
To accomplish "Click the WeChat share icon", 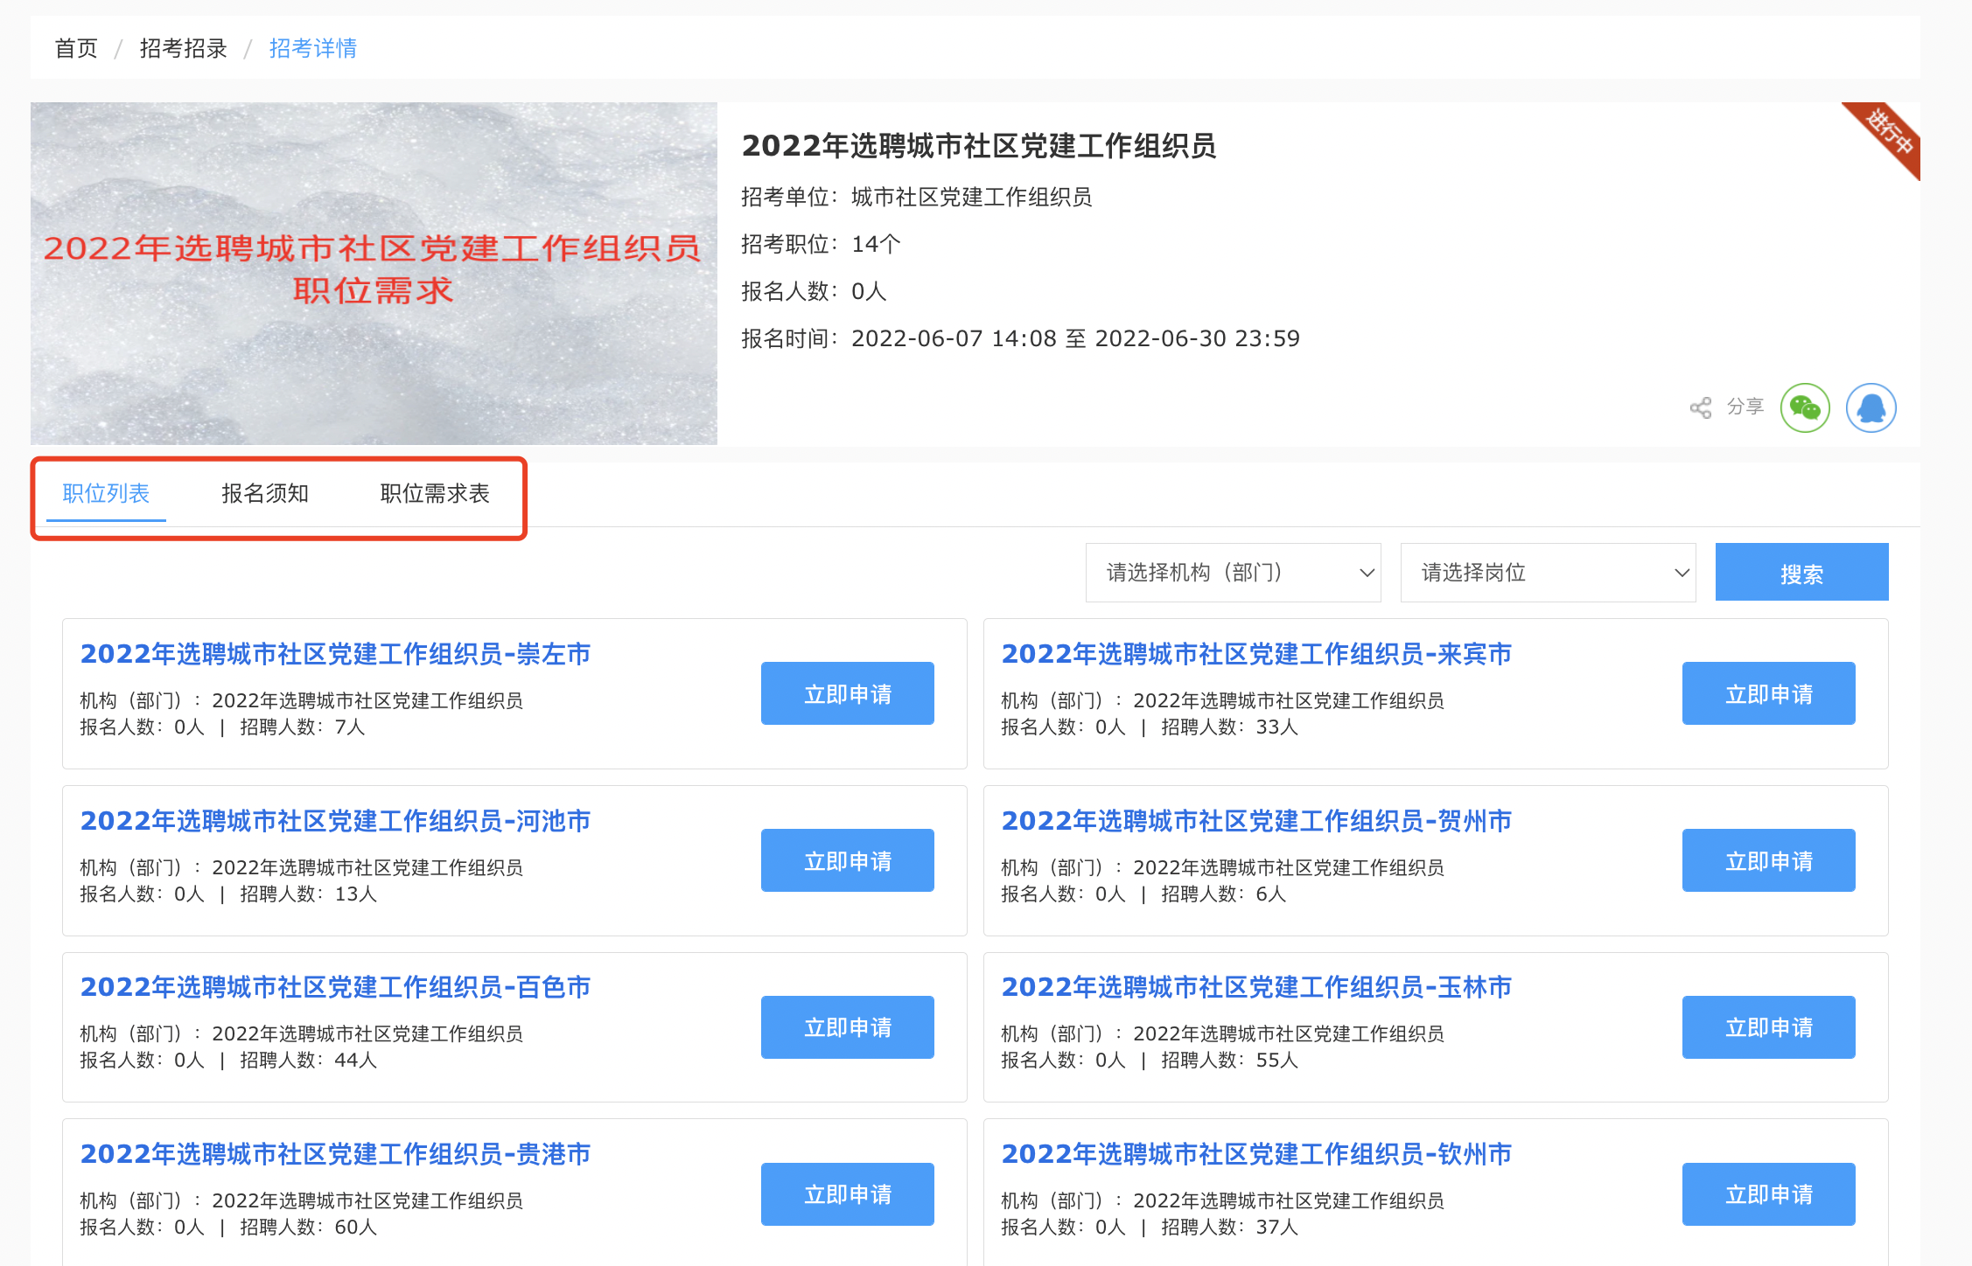I will 1805,407.
